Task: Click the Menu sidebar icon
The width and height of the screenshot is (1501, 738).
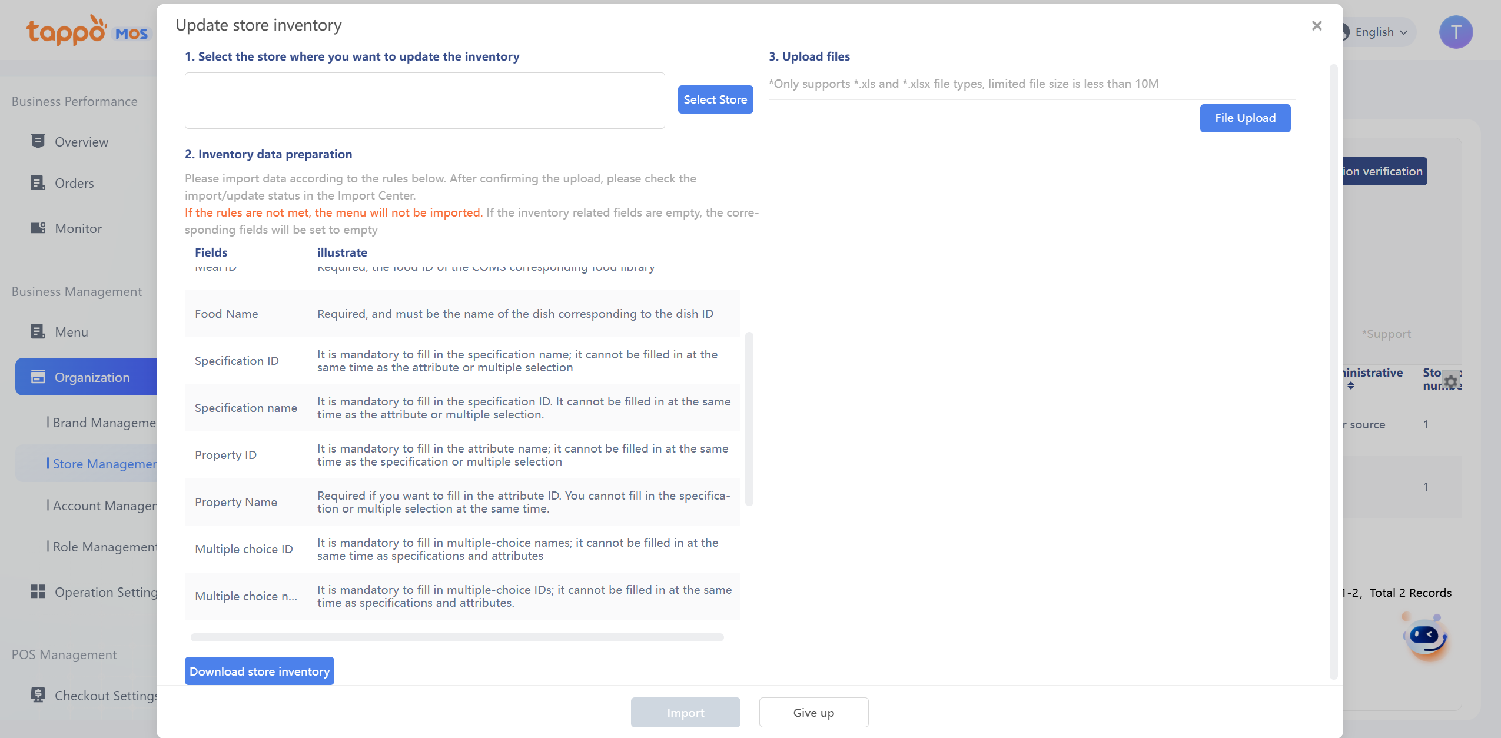Action: coord(38,331)
